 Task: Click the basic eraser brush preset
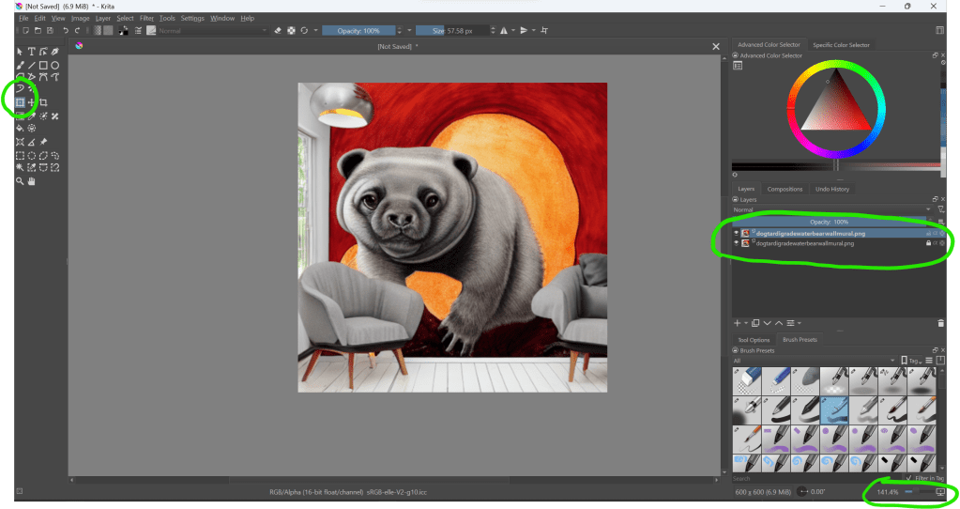pos(748,380)
